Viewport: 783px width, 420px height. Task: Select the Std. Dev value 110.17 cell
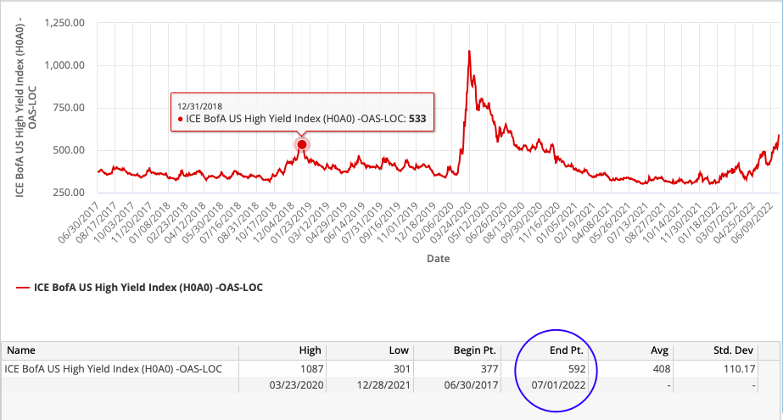click(x=716, y=369)
